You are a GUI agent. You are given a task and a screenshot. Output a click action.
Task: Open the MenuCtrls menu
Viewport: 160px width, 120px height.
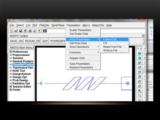tap(98, 25)
